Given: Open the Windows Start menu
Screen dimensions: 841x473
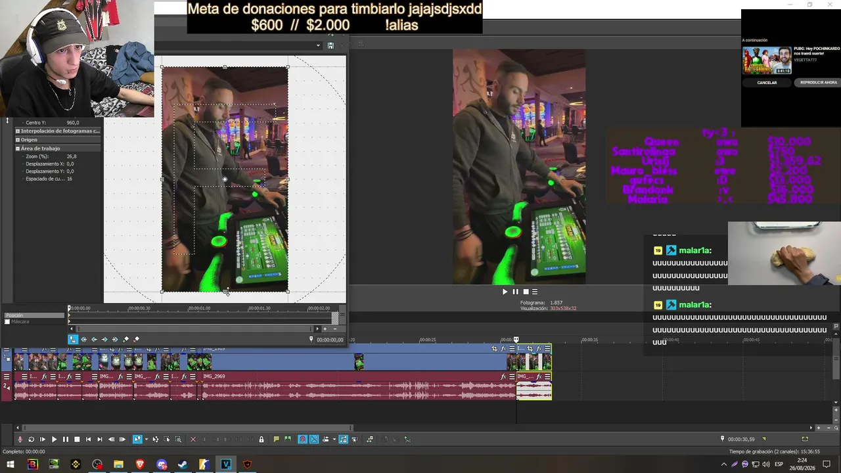Looking at the screenshot, I should tap(11, 464).
